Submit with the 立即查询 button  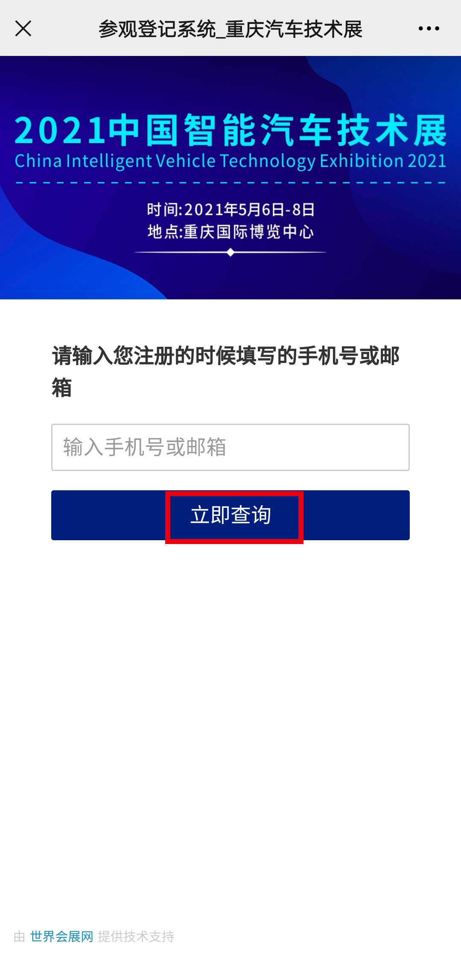point(230,515)
